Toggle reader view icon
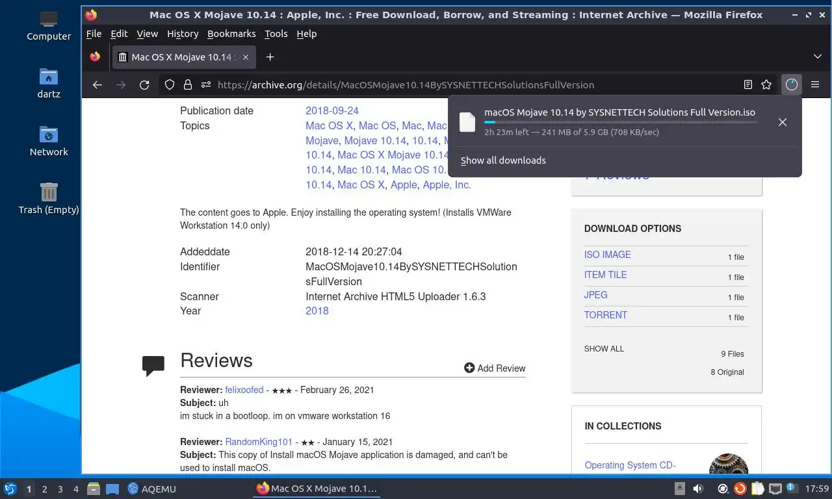Screen dimensions: 832x499 [748, 84]
